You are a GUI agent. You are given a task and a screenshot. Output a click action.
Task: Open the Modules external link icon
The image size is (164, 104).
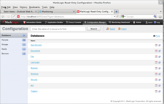[x=160, y=68]
